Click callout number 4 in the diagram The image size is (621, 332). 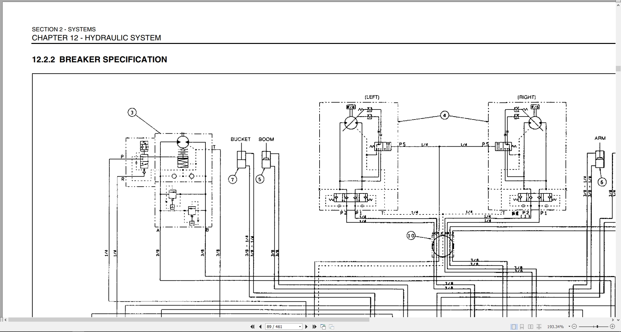tap(445, 115)
